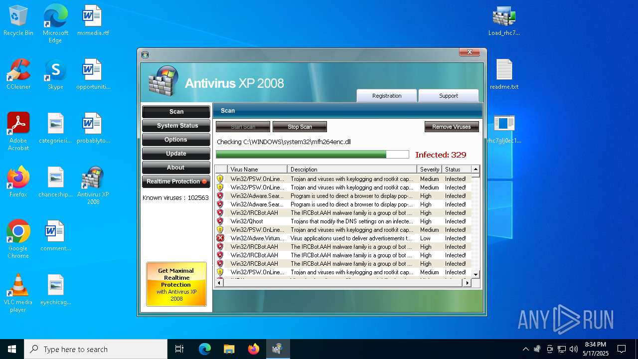The height and width of the screenshot is (359, 638).
Task: Sort by the Virus Name column header
Action: (x=257, y=170)
